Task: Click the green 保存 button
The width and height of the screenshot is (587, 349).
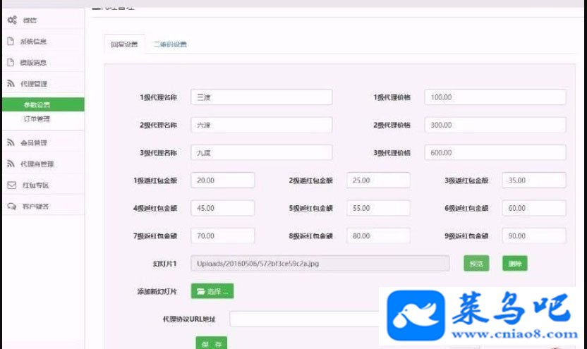Action: 212,343
